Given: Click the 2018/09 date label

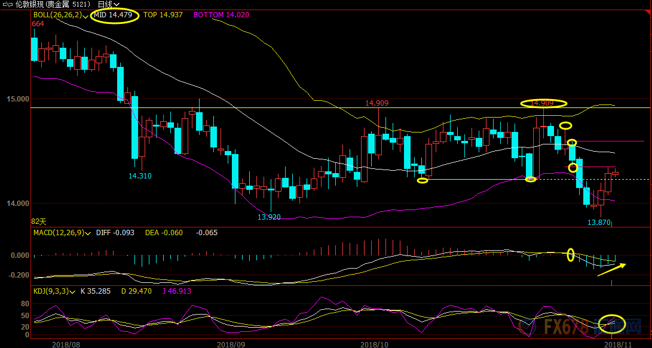Looking at the screenshot, I should pyautogui.click(x=232, y=344).
